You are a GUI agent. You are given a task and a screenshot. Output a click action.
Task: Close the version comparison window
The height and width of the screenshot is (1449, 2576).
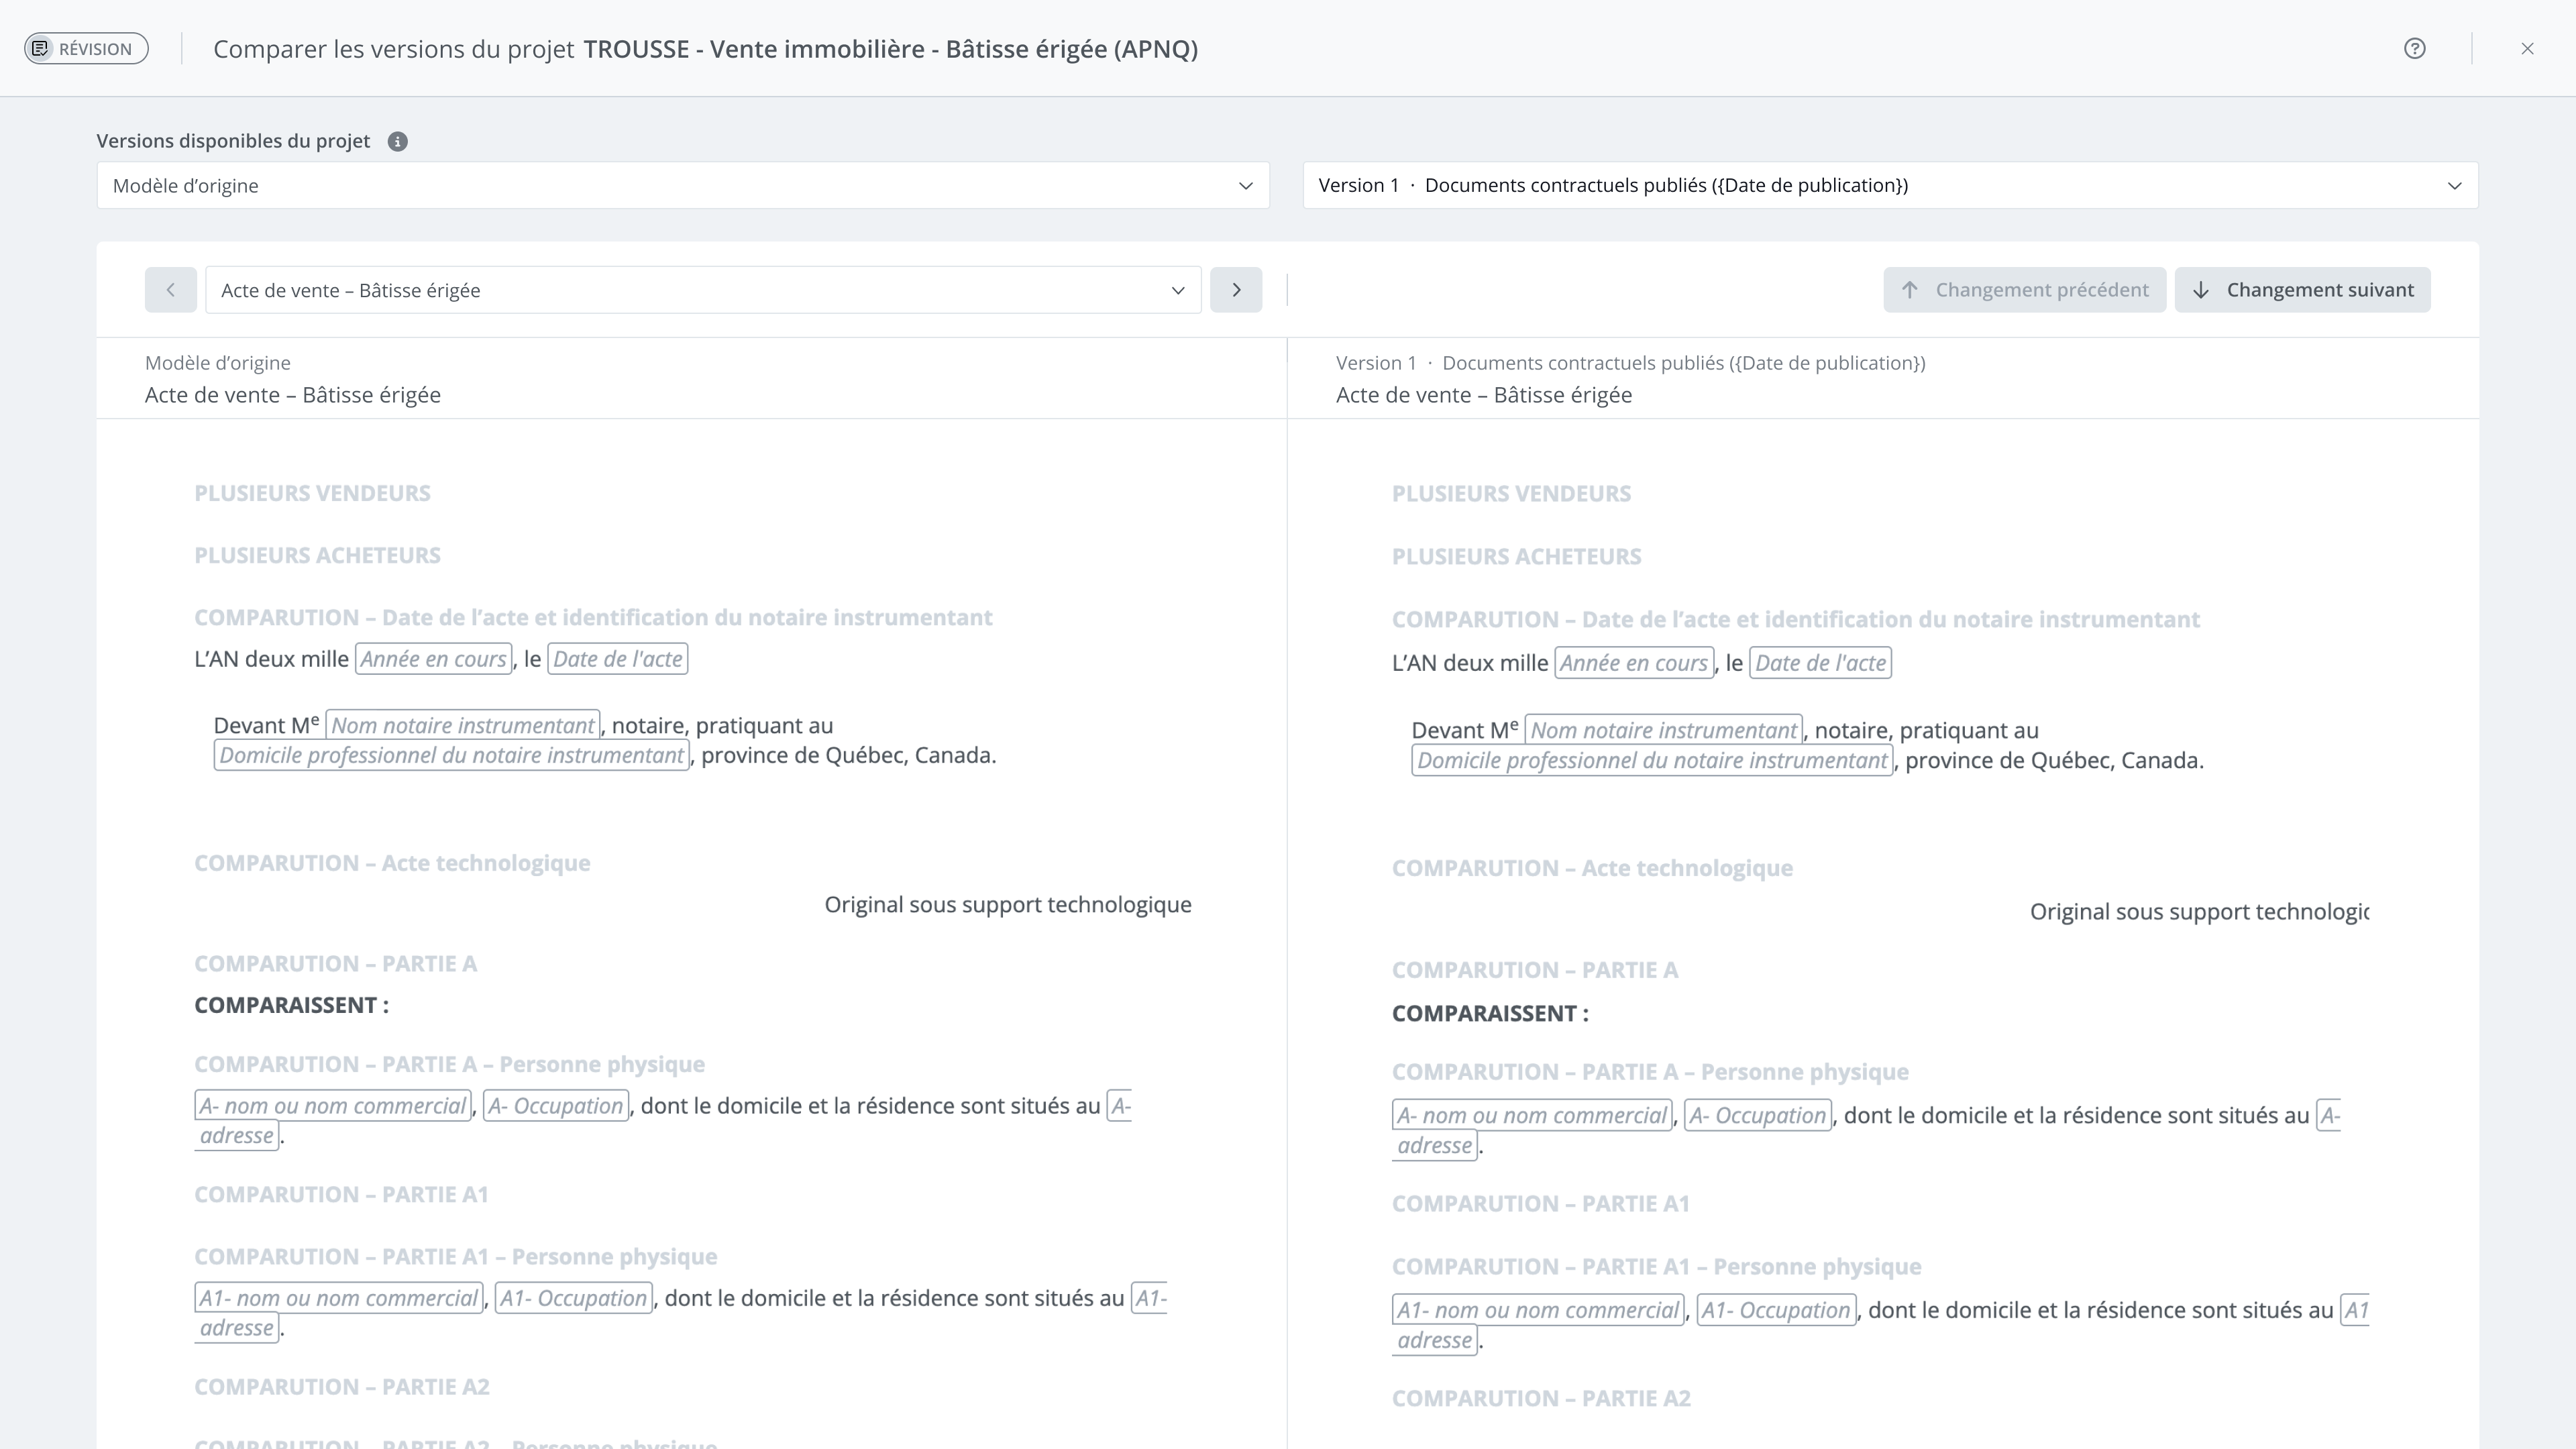(2527, 49)
